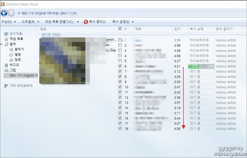The height and width of the screenshot is (158, 247).
Task: Select 재생 목록 in the sidebar
Action: (x=16, y=39)
